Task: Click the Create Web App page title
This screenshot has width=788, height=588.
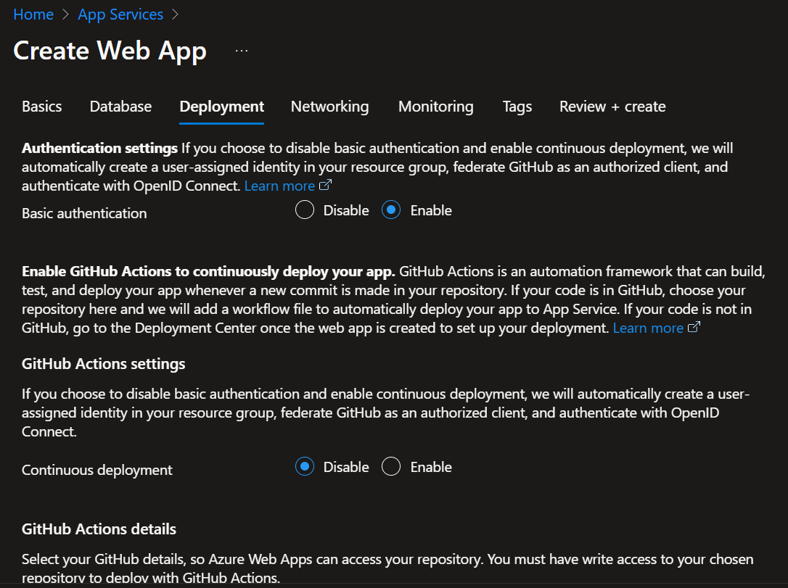Action: pos(110,51)
